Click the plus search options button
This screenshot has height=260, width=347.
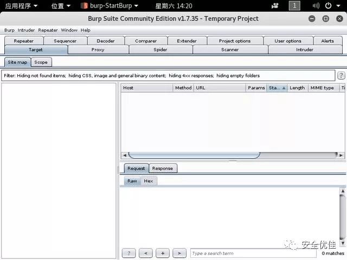pos(163,253)
